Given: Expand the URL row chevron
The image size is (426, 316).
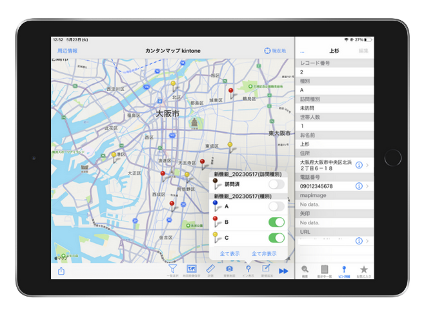Looking at the screenshot, I should pos(368,240).
